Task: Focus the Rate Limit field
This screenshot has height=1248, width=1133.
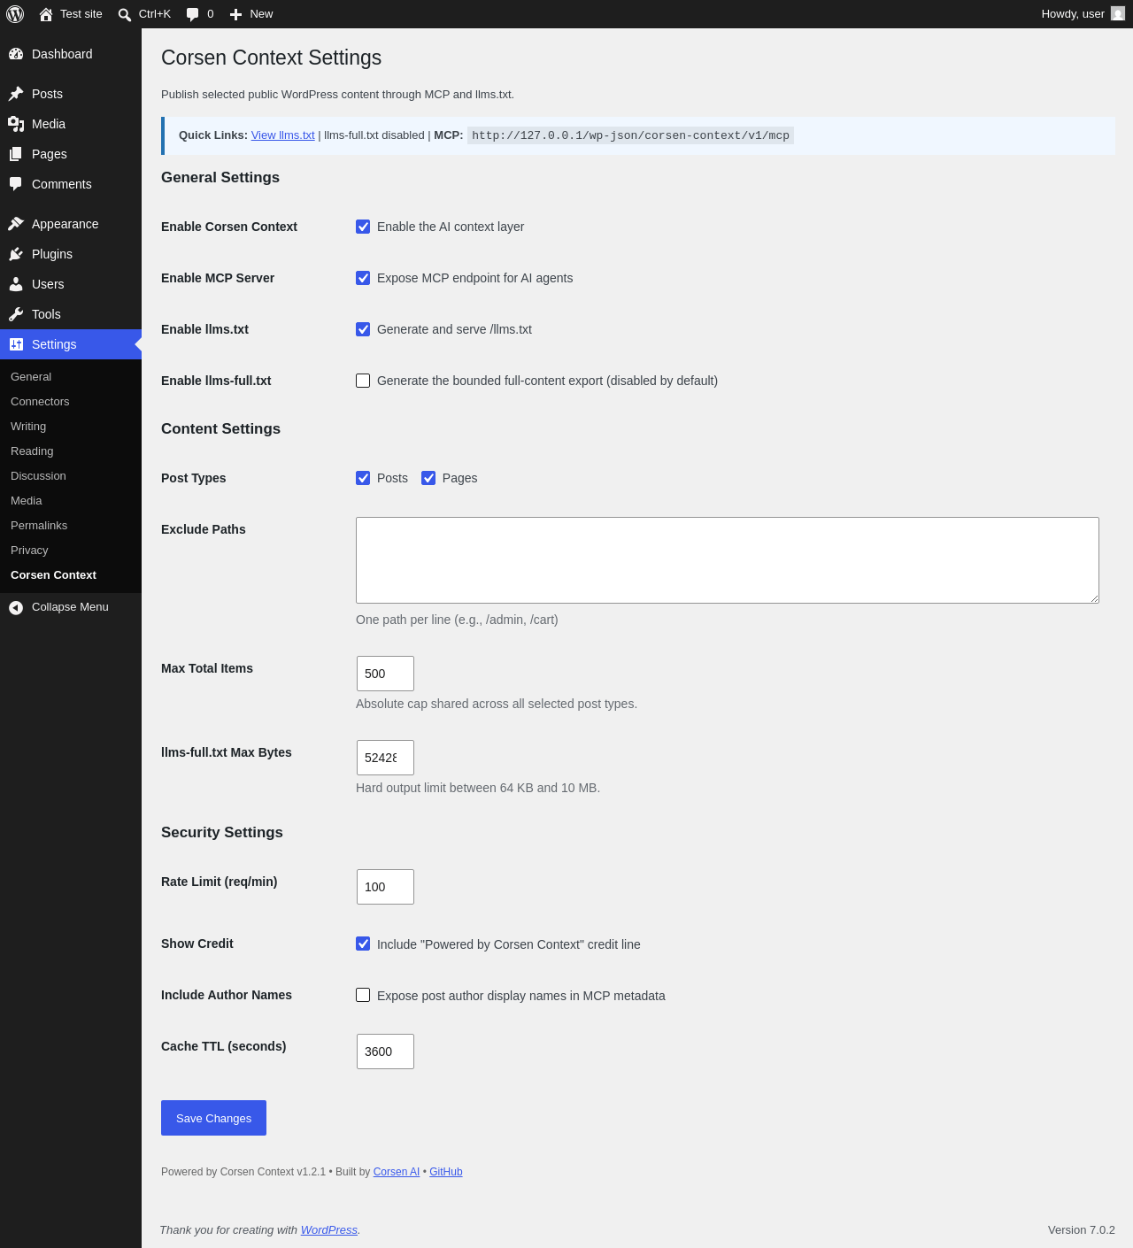Action: [385, 887]
